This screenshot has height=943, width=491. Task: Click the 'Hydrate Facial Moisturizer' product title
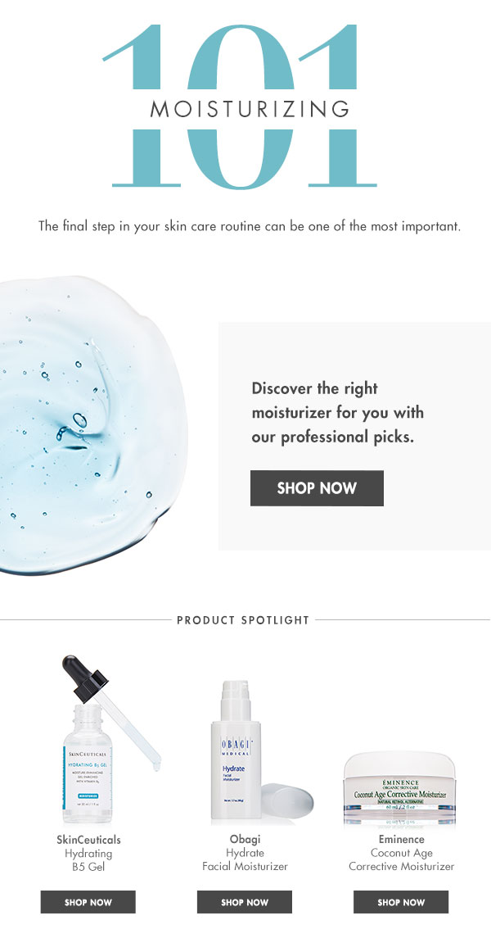[245, 859]
